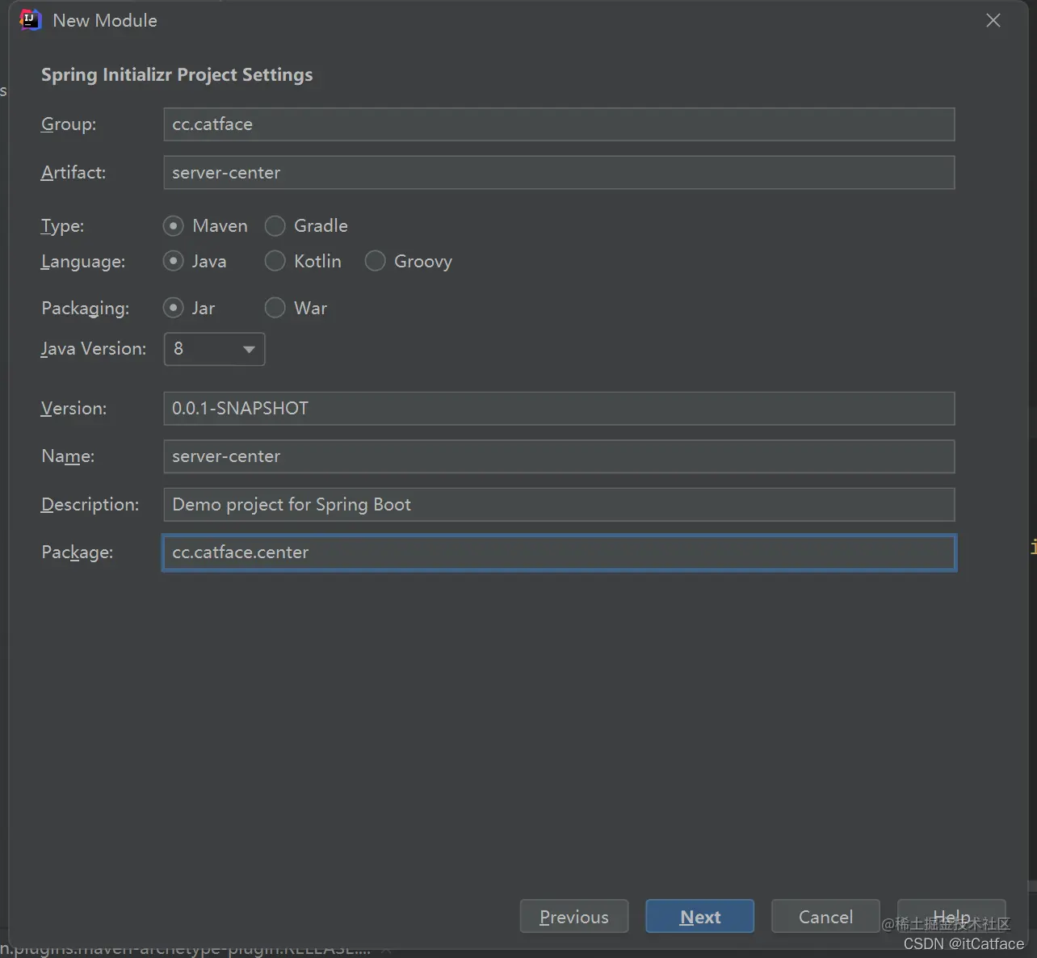The image size is (1037, 958).
Task: Click the Description label
Action: (x=90, y=505)
